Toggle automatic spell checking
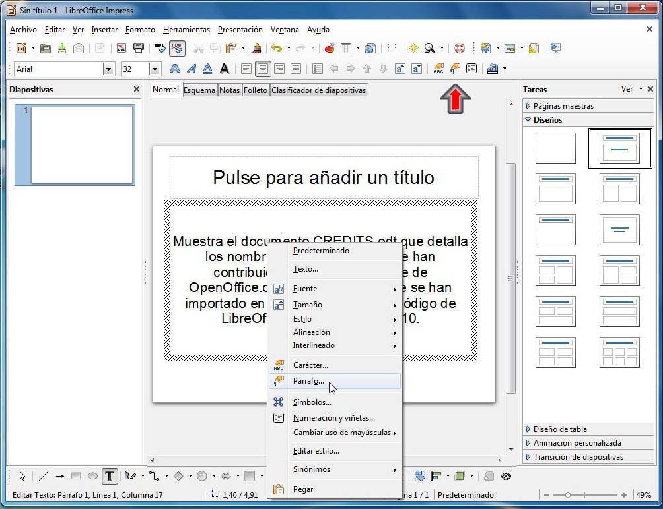663x509 pixels. (x=177, y=48)
